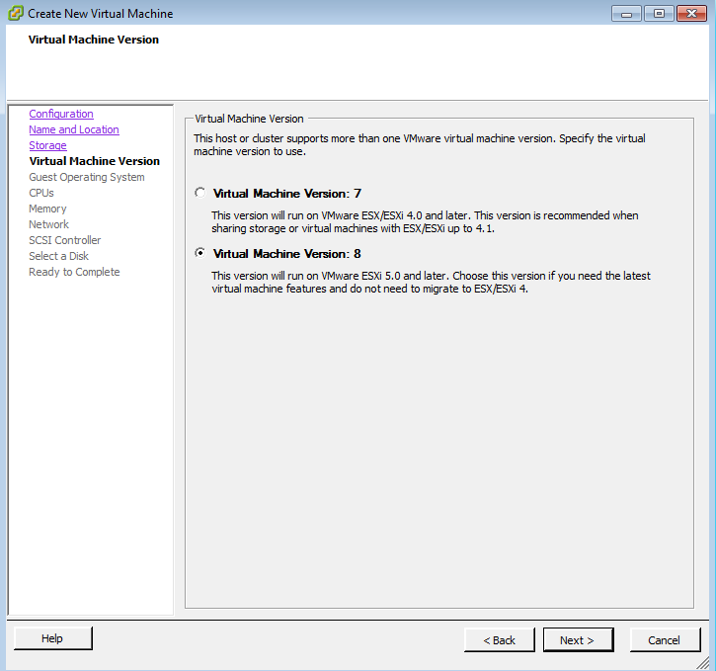Click the 'Create New Virtual Machine' window title

[x=101, y=14]
